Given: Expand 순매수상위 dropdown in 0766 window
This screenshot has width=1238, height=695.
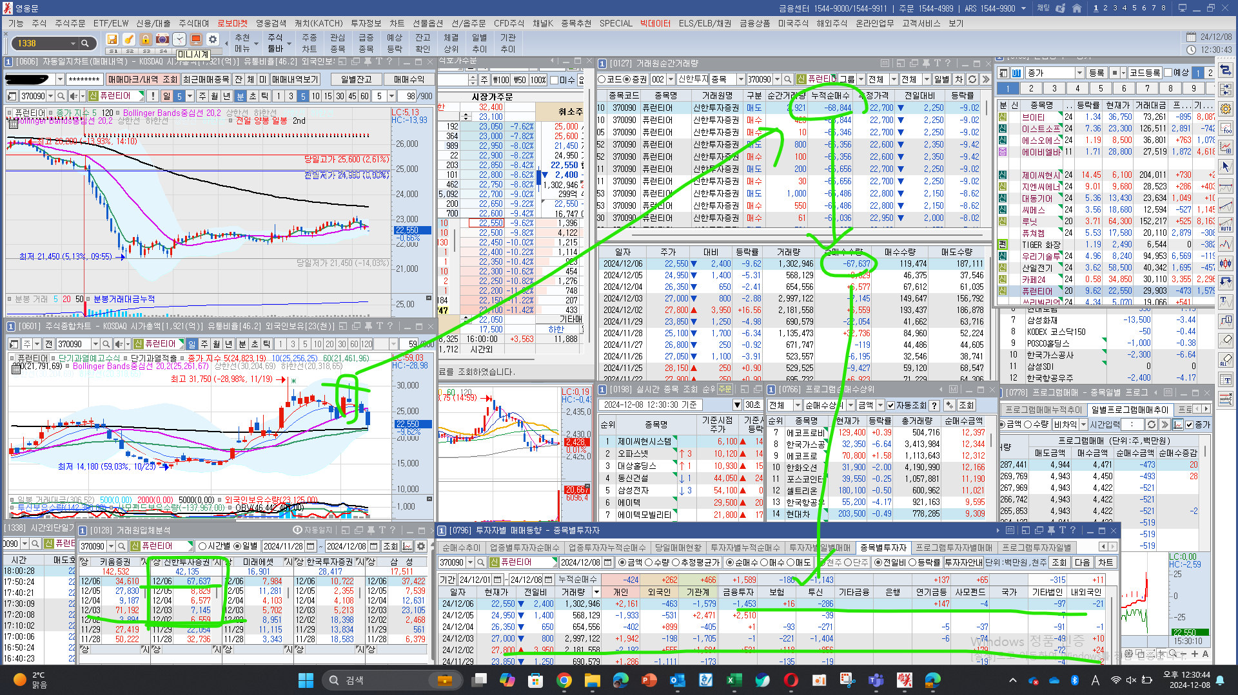Looking at the screenshot, I should pos(850,405).
